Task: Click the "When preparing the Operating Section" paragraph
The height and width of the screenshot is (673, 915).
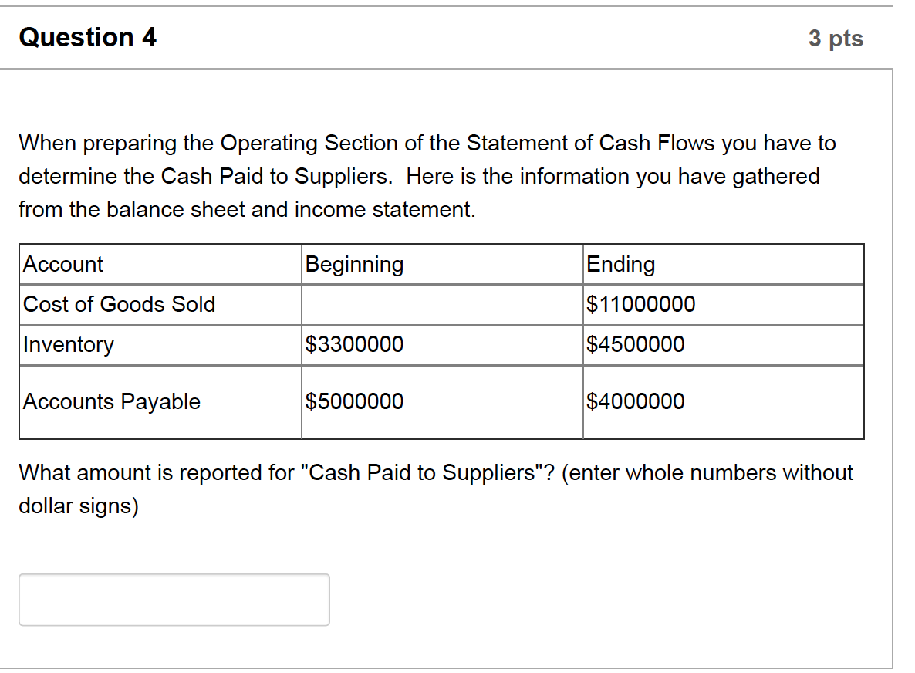Action: point(427,176)
